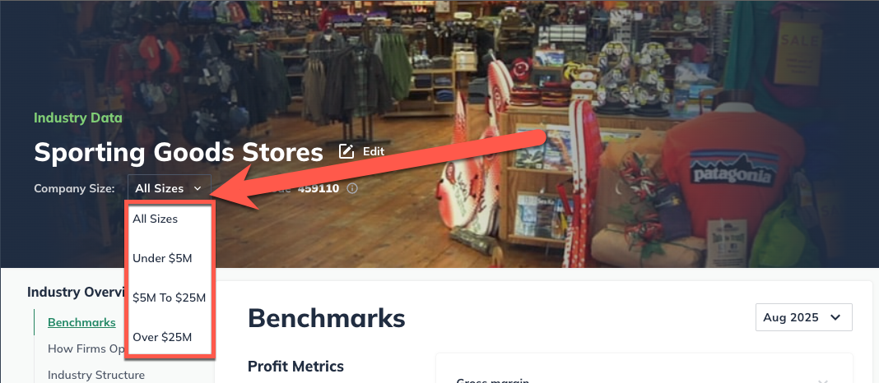This screenshot has height=383, width=879.
Task: Click the Sporting Goods Stores title
Action: pyautogui.click(x=179, y=152)
